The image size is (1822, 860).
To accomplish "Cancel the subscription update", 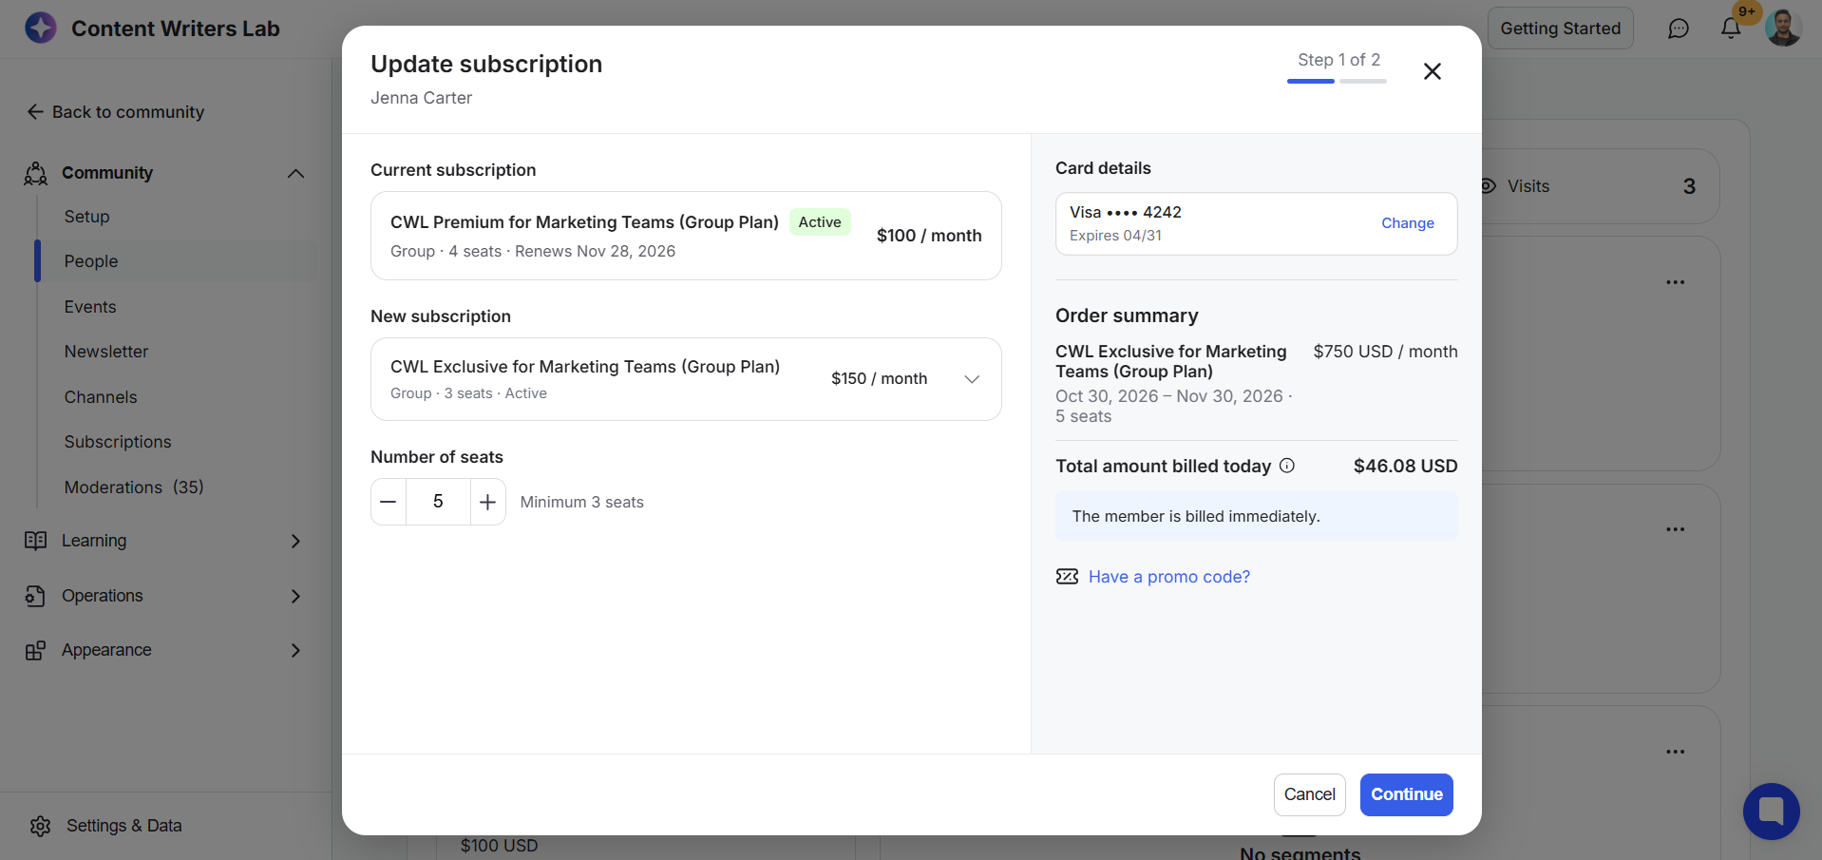I will point(1309,794).
